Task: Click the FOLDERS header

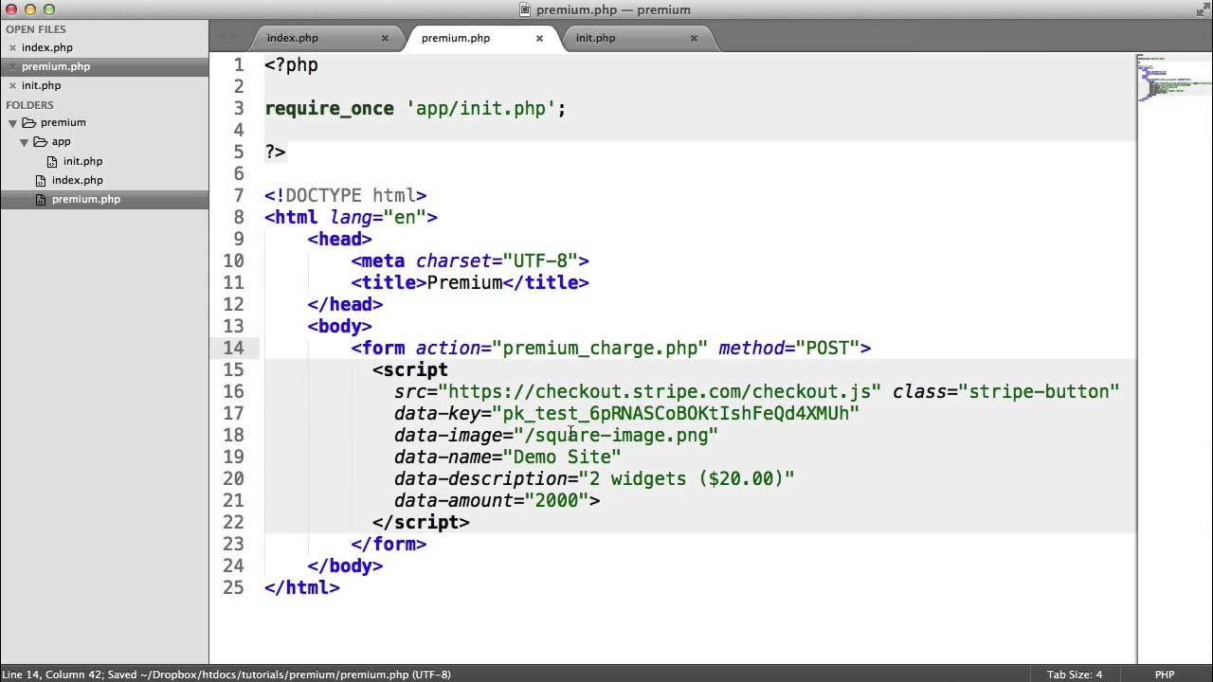Action: 29,105
